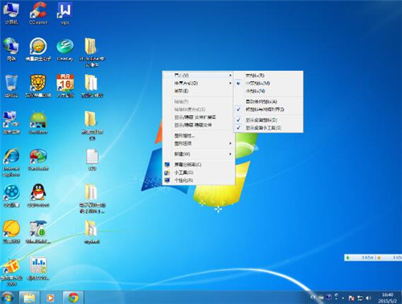Open the folder beside the Android icon
The height and width of the screenshot is (304, 402).
(x=92, y=125)
